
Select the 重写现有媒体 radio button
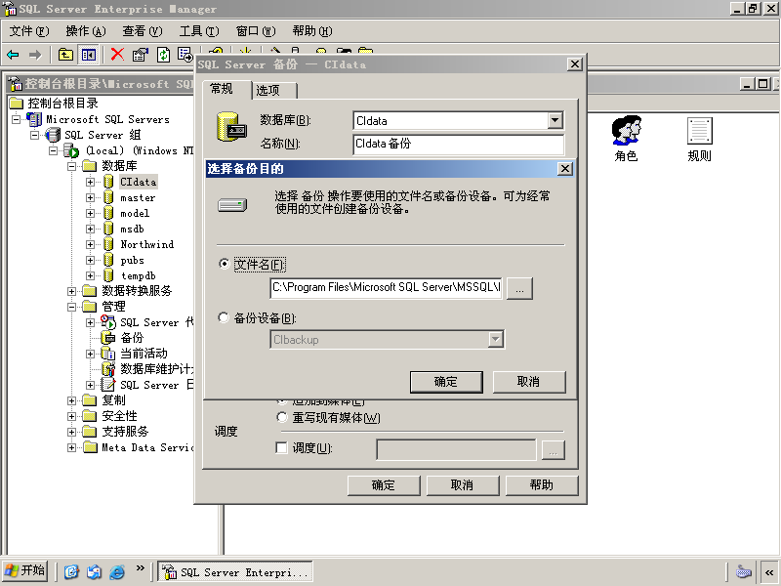[282, 417]
